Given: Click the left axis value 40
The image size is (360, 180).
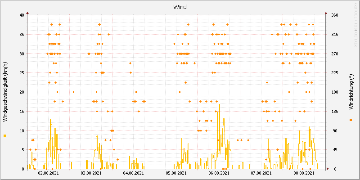Looking at the screenshot, I should [x=22, y=15].
